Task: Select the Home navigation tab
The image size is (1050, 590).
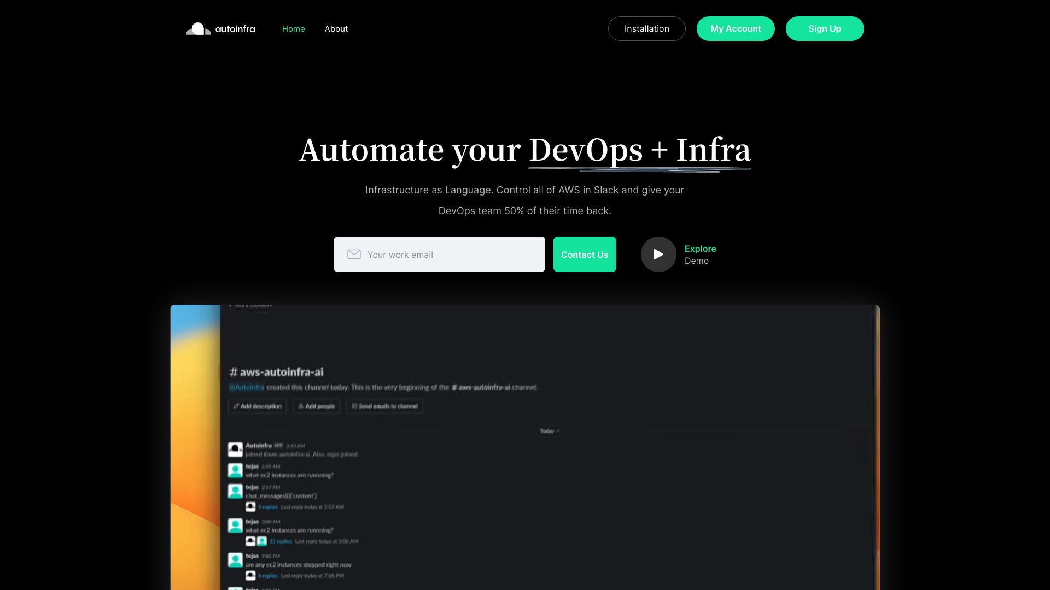Action: pos(293,29)
